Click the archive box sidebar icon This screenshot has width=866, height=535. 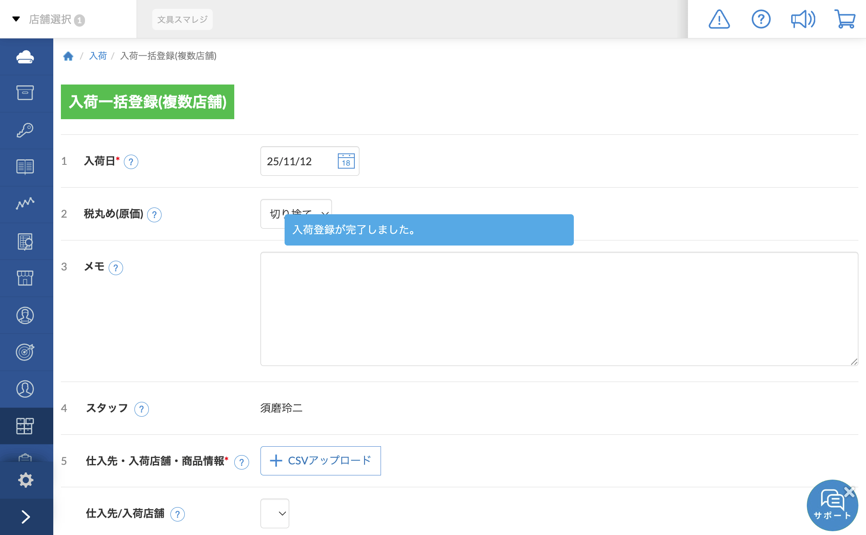click(x=25, y=93)
